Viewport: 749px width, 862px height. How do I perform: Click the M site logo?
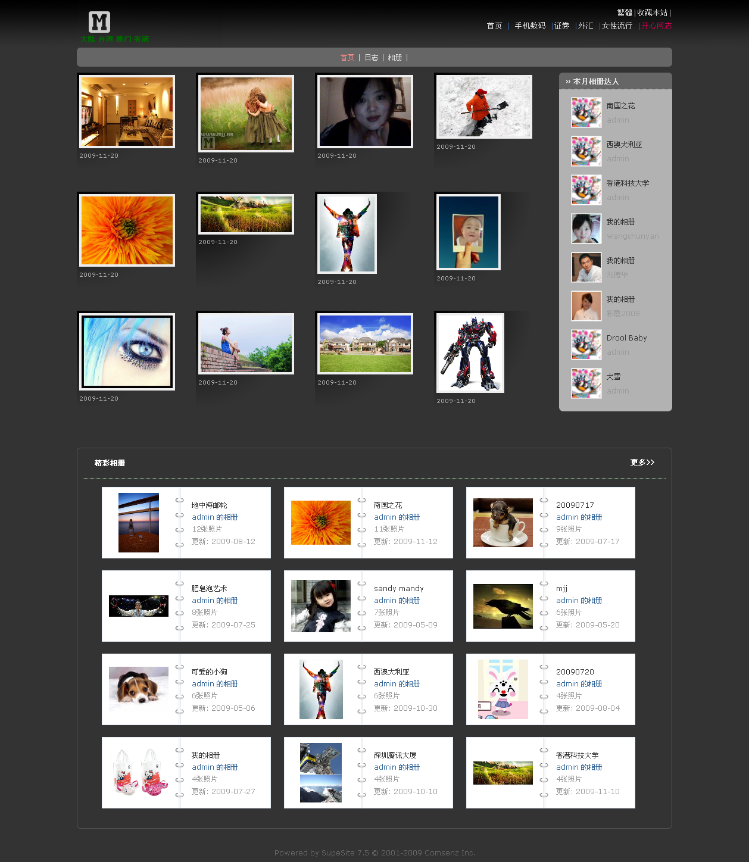[x=99, y=22]
